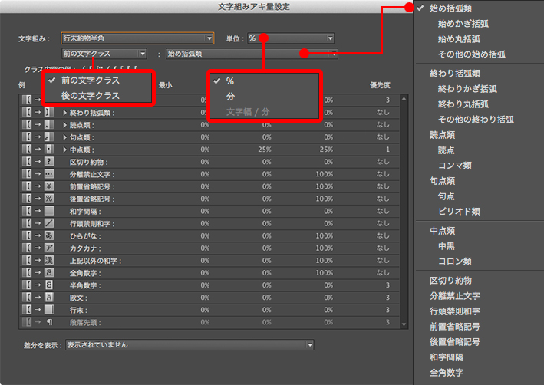Select 中点類 in the class menu
Viewport: 544px width, 385px height.
pyautogui.click(x=443, y=231)
